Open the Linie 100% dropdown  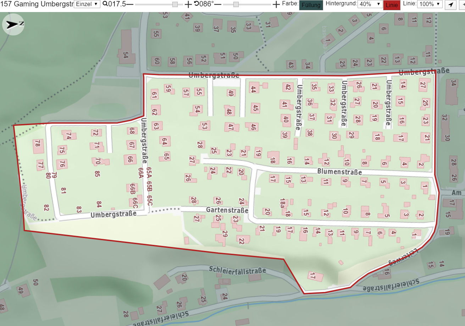click(430, 4)
